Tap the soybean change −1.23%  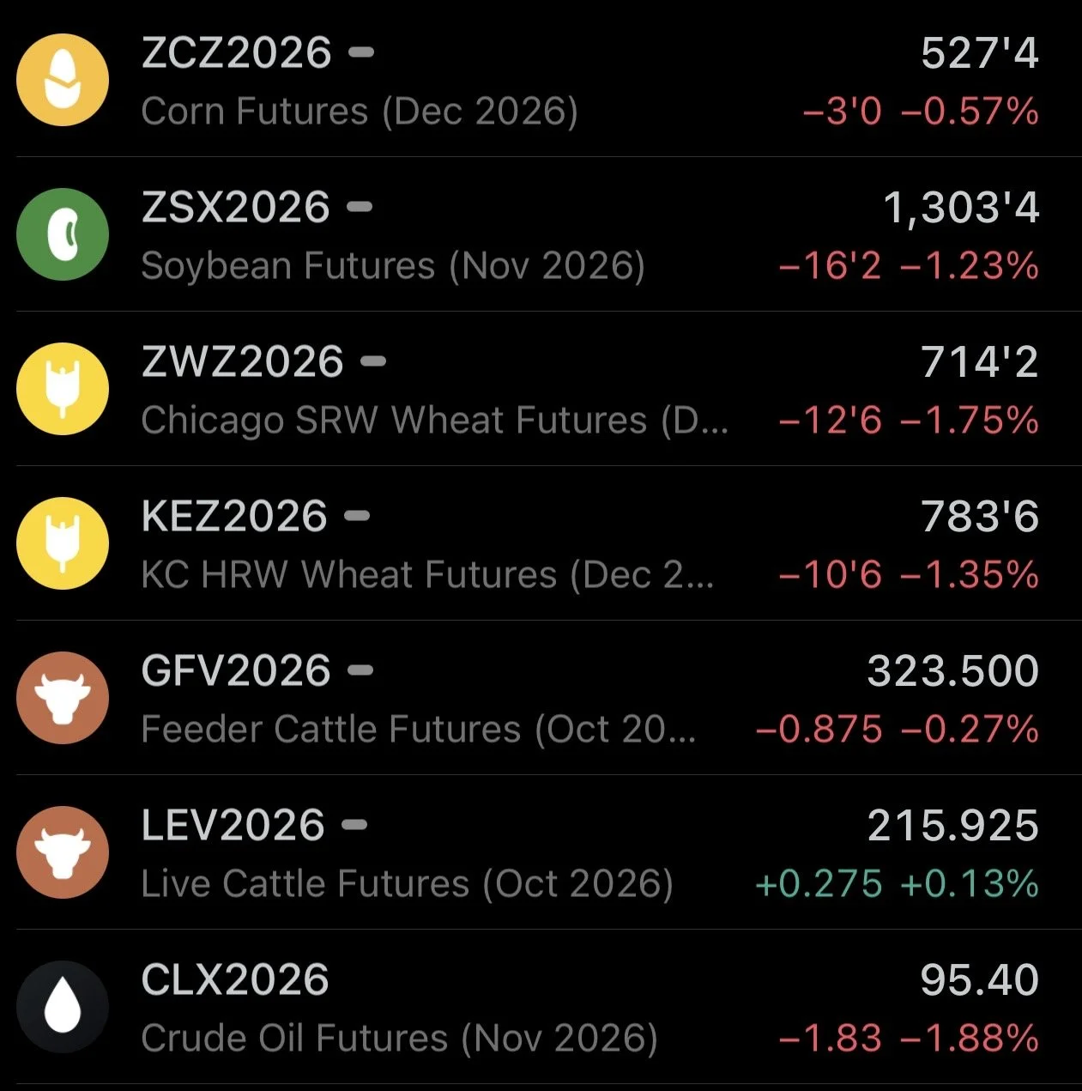[970, 266]
